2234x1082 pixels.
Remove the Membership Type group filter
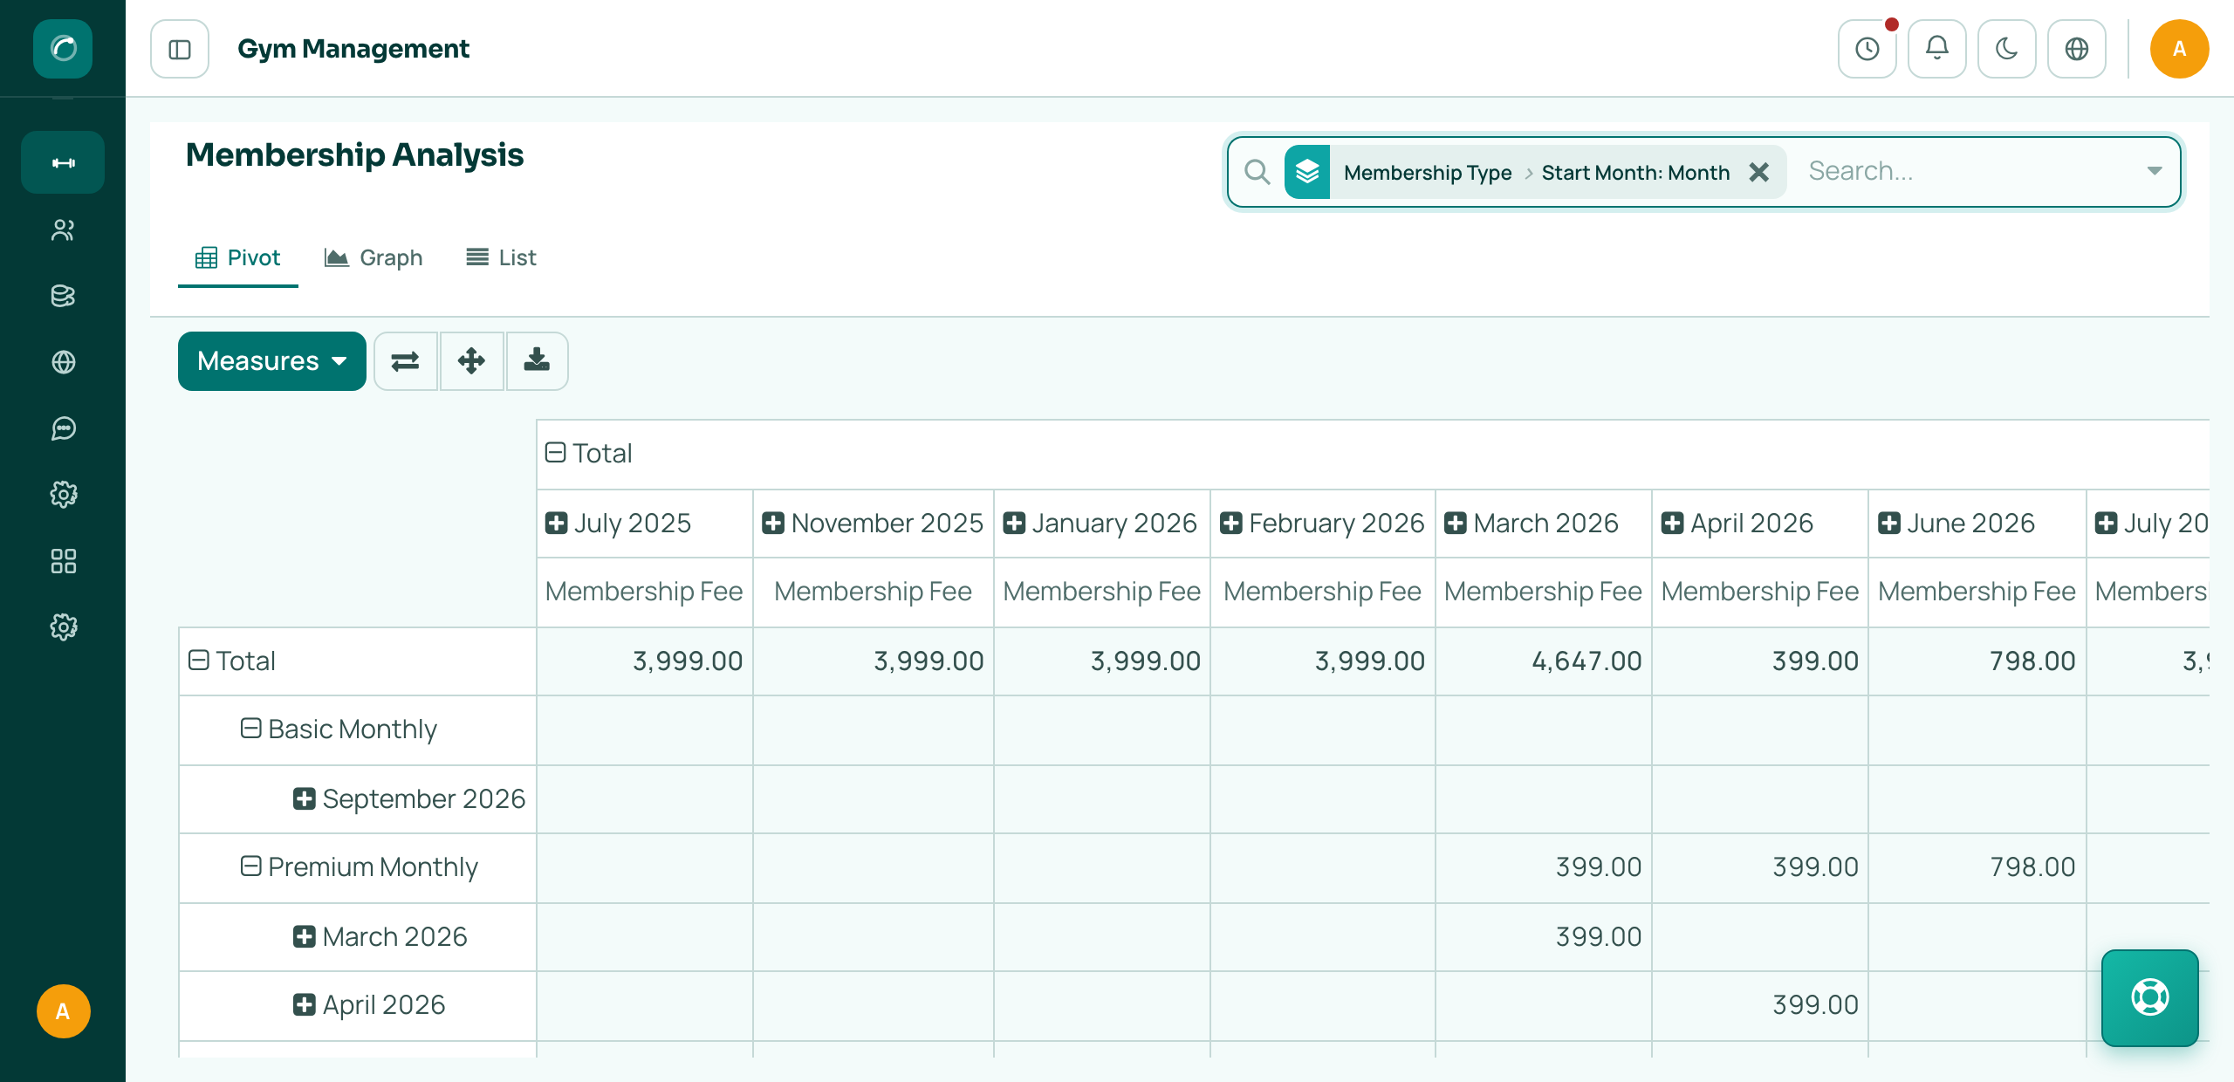point(1759,173)
